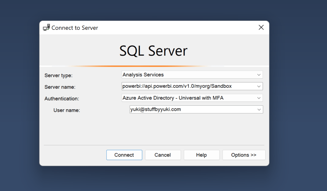This screenshot has width=327, height=191.
Task: Click the SQL Server logo heading
Action: coord(153,50)
